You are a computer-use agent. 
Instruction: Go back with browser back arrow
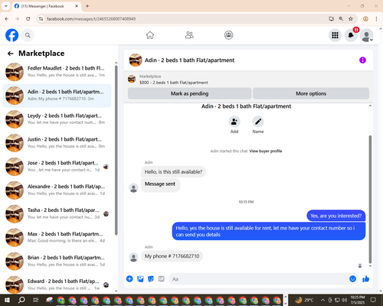point(7,19)
